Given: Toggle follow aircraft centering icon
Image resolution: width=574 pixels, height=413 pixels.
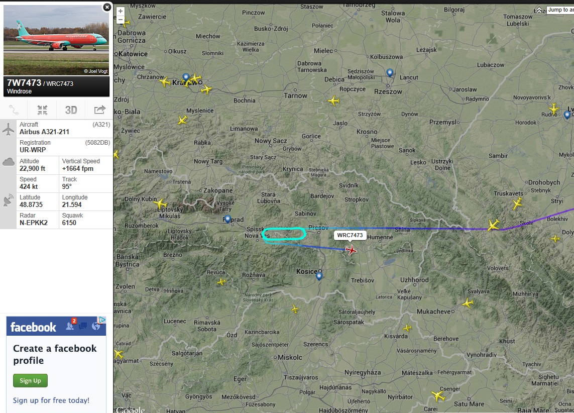Looking at the screenshot, I should click(x=43, y=110).
